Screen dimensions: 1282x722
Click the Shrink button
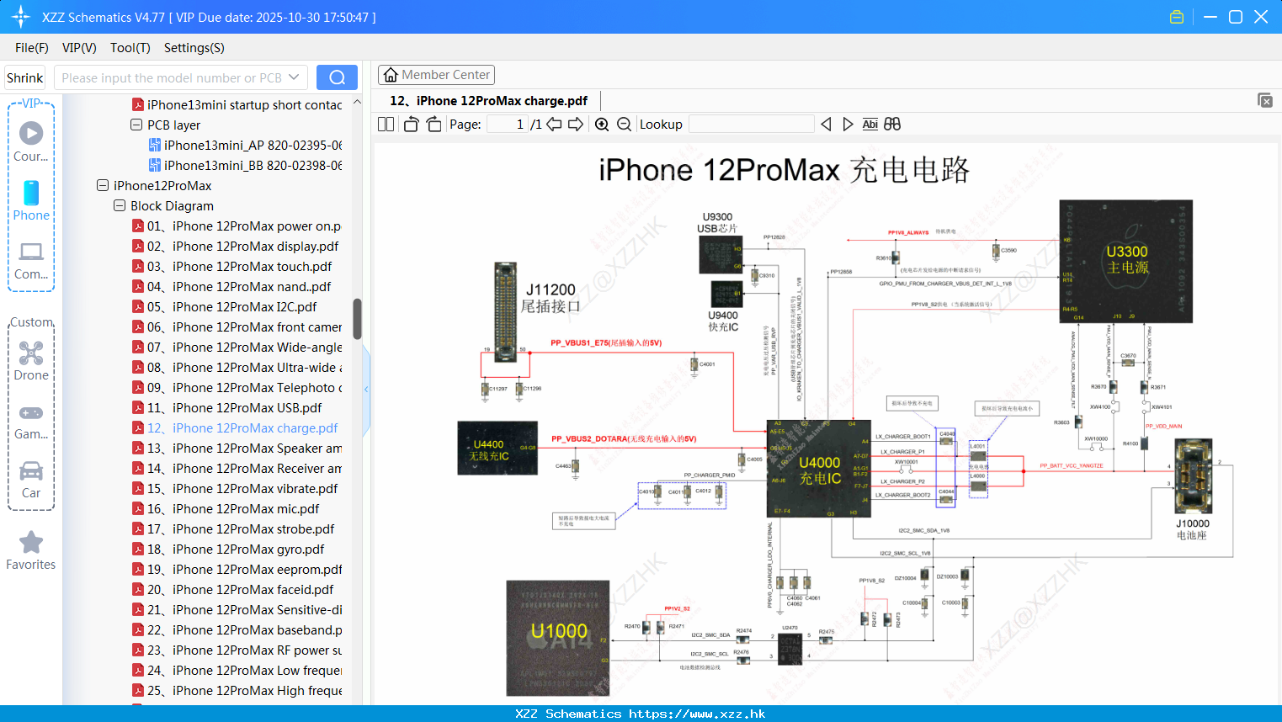(x=24, y=77)
